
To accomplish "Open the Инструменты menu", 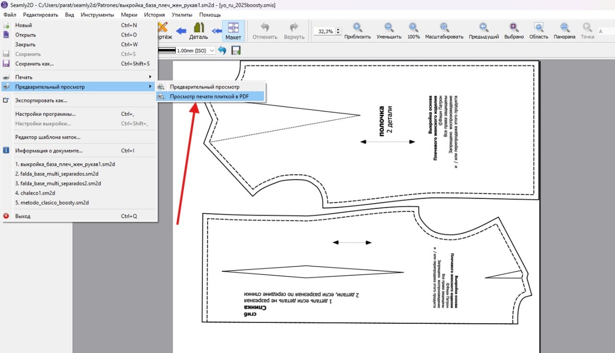I will (97, 15).
